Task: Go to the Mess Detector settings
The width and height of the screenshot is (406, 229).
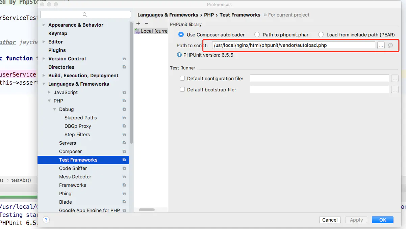Action: [x=75, y=177]
